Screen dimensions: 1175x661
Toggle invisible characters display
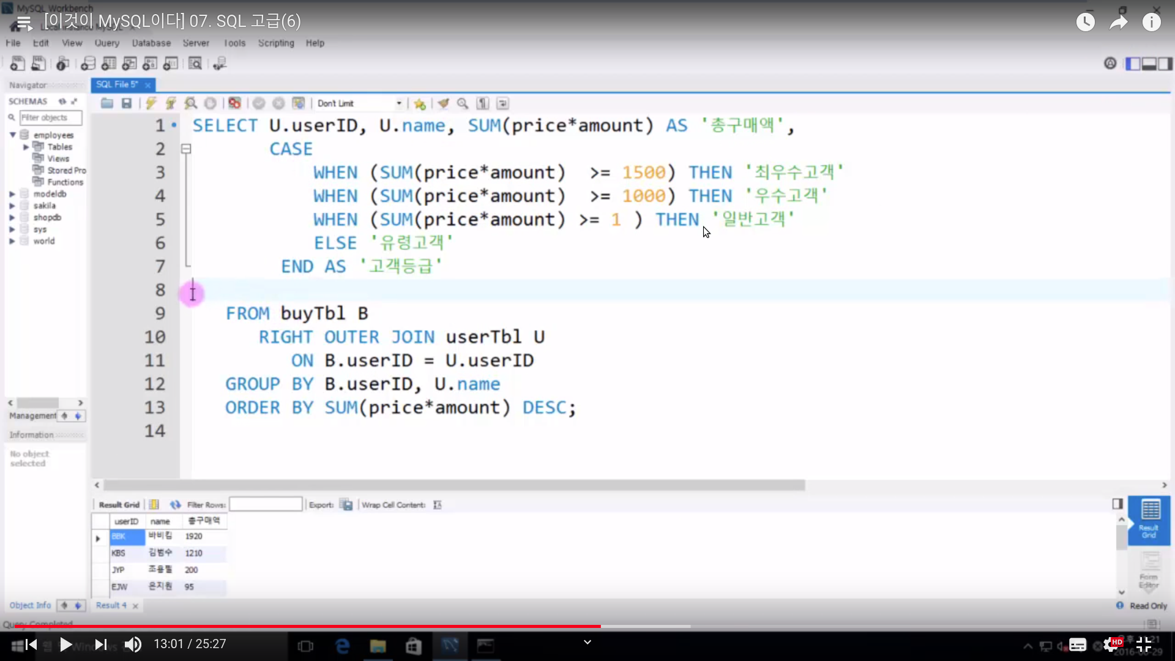(483, 103)
